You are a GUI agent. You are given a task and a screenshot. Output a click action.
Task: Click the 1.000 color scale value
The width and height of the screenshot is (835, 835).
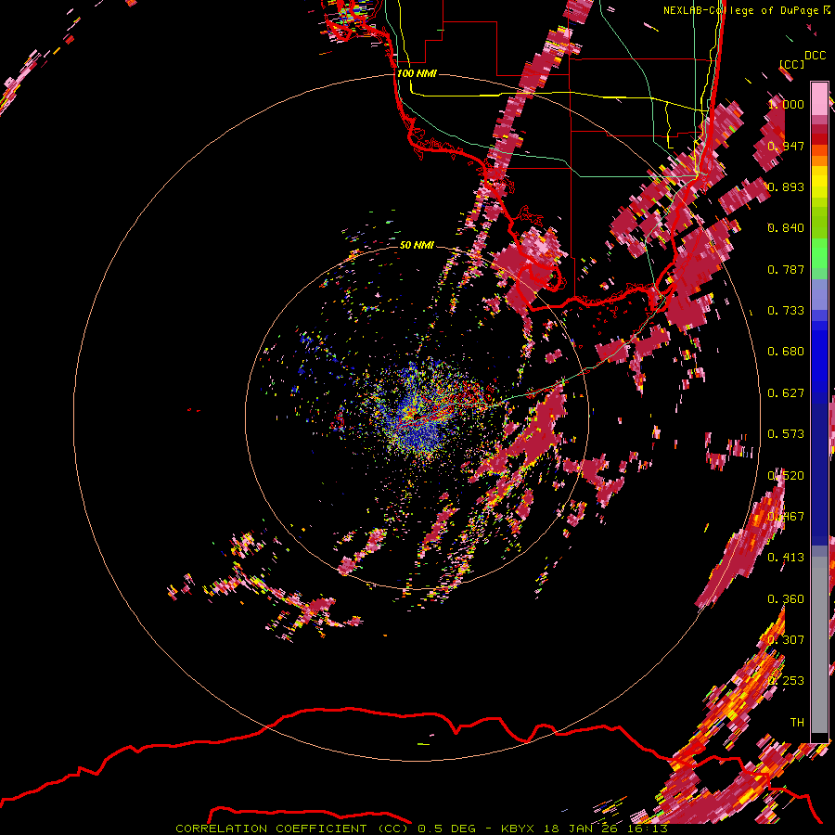(x=786, y=104)
